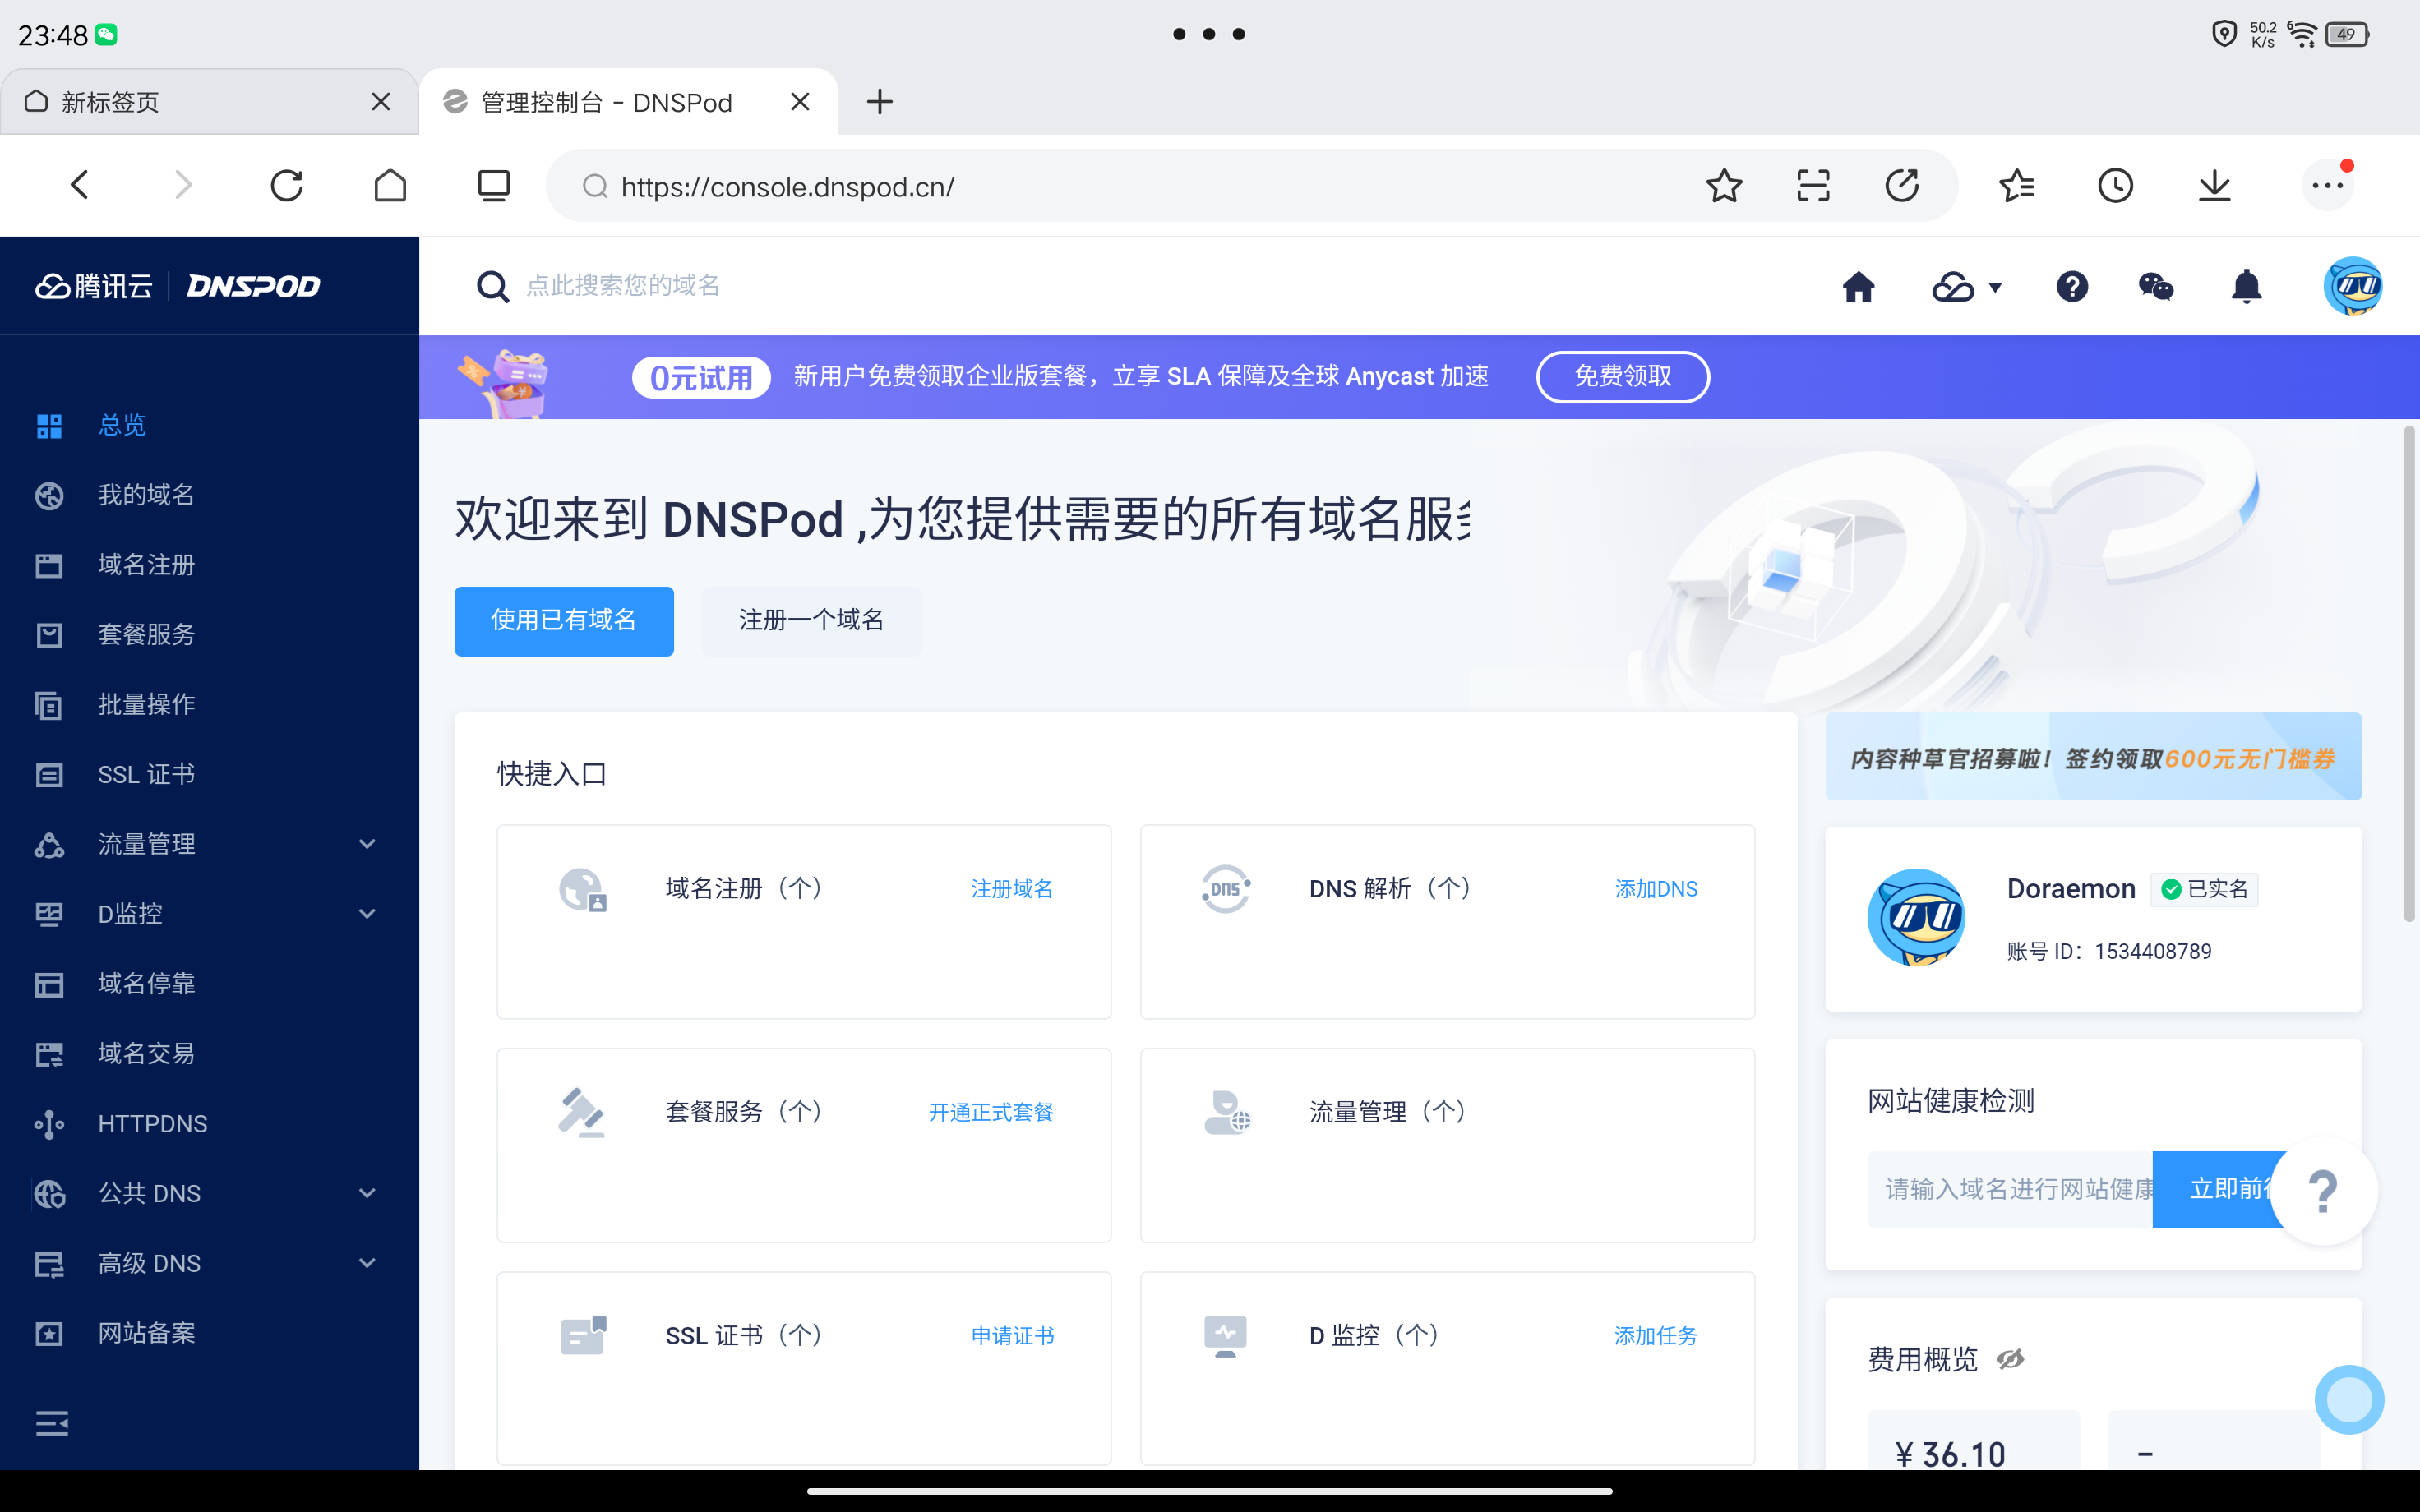Viewport: 2420px width, 1512px height.
Task: Toggle the eye icon beside 费用概览
Action: point(2011,1358)
